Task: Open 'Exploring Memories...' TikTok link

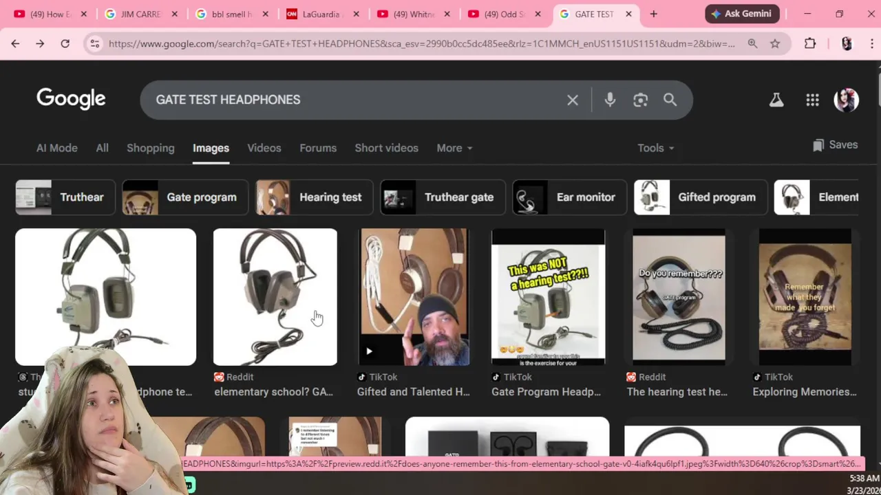Action: [806, 392]
